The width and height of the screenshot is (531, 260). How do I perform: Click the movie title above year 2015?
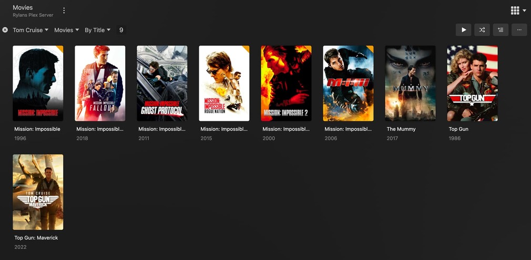click(x=224, y=129)
